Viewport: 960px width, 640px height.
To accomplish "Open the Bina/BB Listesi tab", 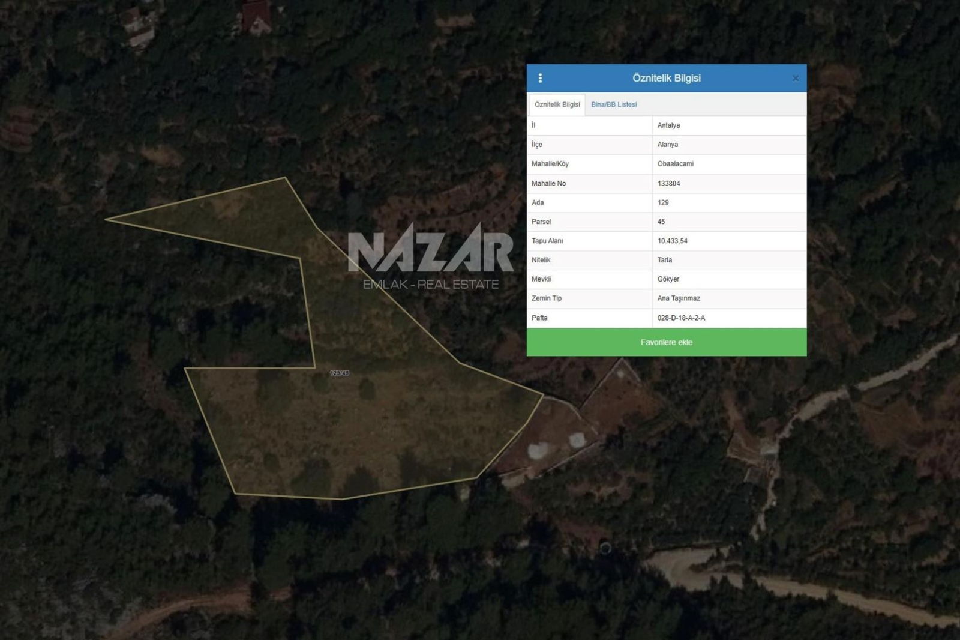I will coord(614,104).
